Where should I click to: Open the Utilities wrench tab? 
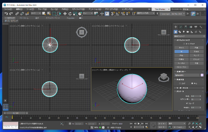(201, 27)
